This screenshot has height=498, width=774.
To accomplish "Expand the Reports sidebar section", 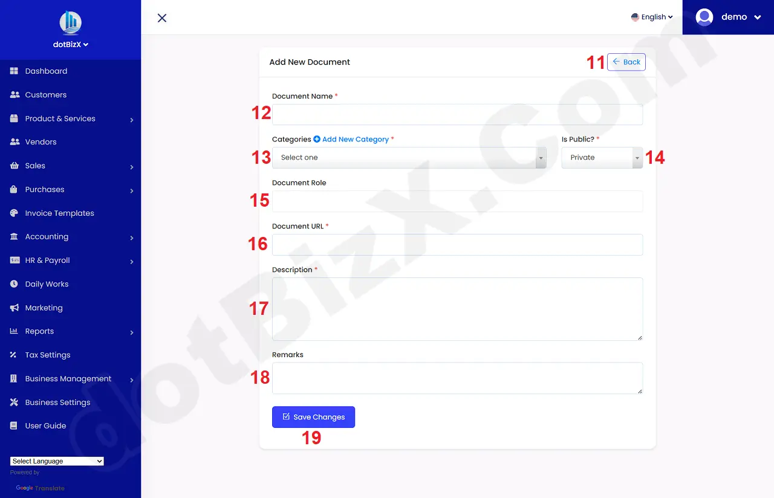I will 131,331.
